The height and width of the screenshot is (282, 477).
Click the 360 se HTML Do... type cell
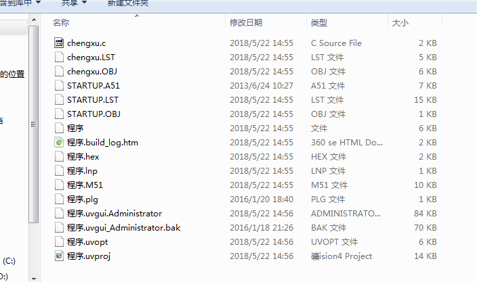pos(347,143)
